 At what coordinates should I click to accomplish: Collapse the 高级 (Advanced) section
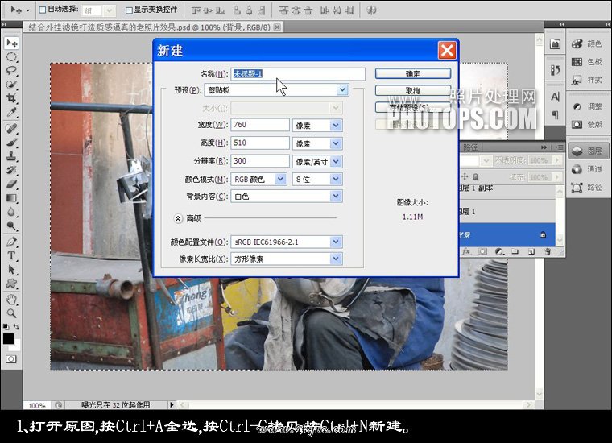(x=178, y=217)
